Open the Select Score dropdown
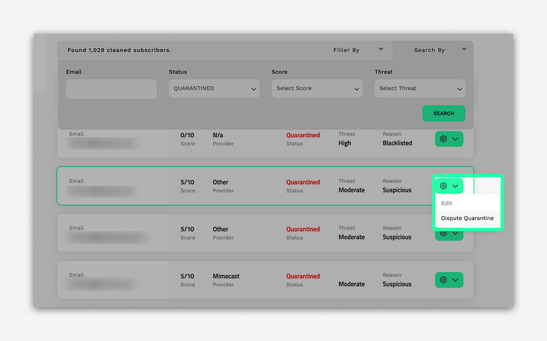 [317, 89]
